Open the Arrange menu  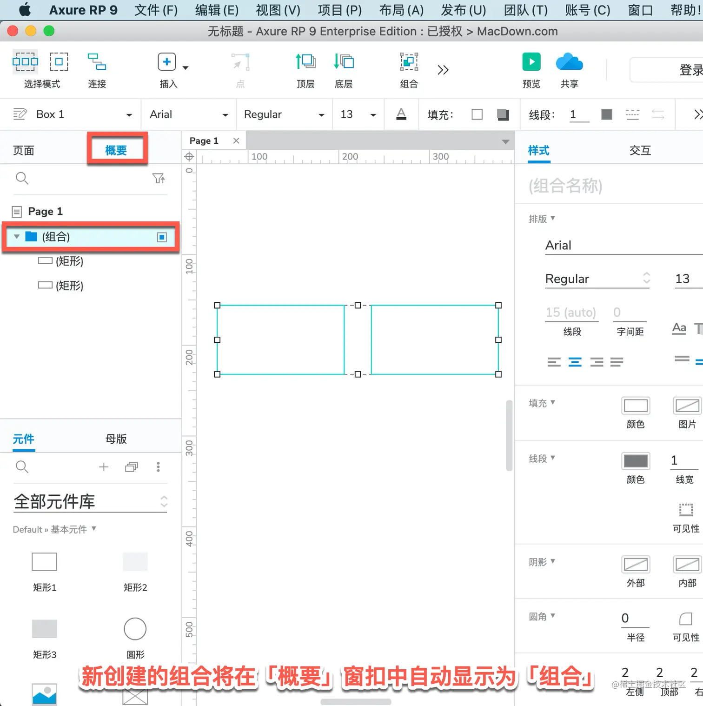[401, 10]
